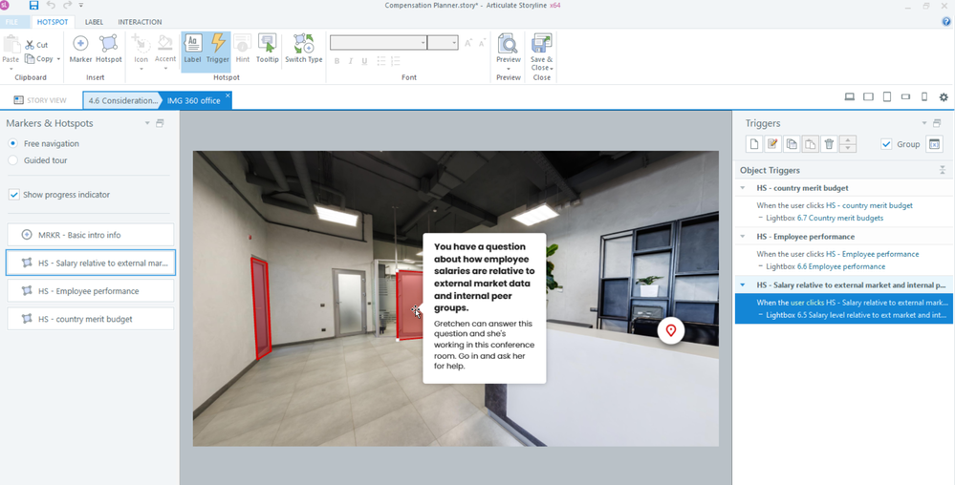Collapse HS - country merit budget triggers
955x485 pixels.
pyautogui.click(x=743, y=188)
